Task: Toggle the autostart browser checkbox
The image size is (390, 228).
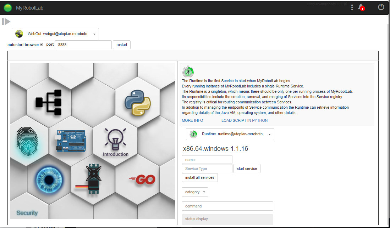Action: 42,44
